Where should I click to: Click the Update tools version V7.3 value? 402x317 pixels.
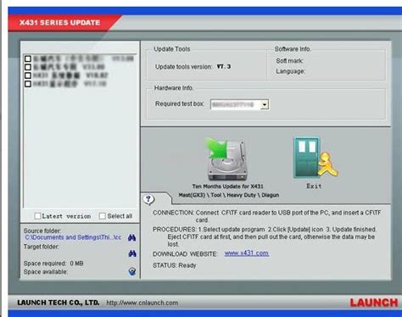224,67
